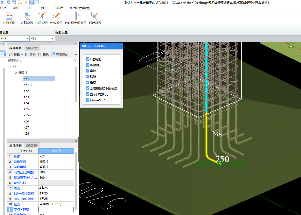Select KZ1-1 in the component tree

pos(28,85)
